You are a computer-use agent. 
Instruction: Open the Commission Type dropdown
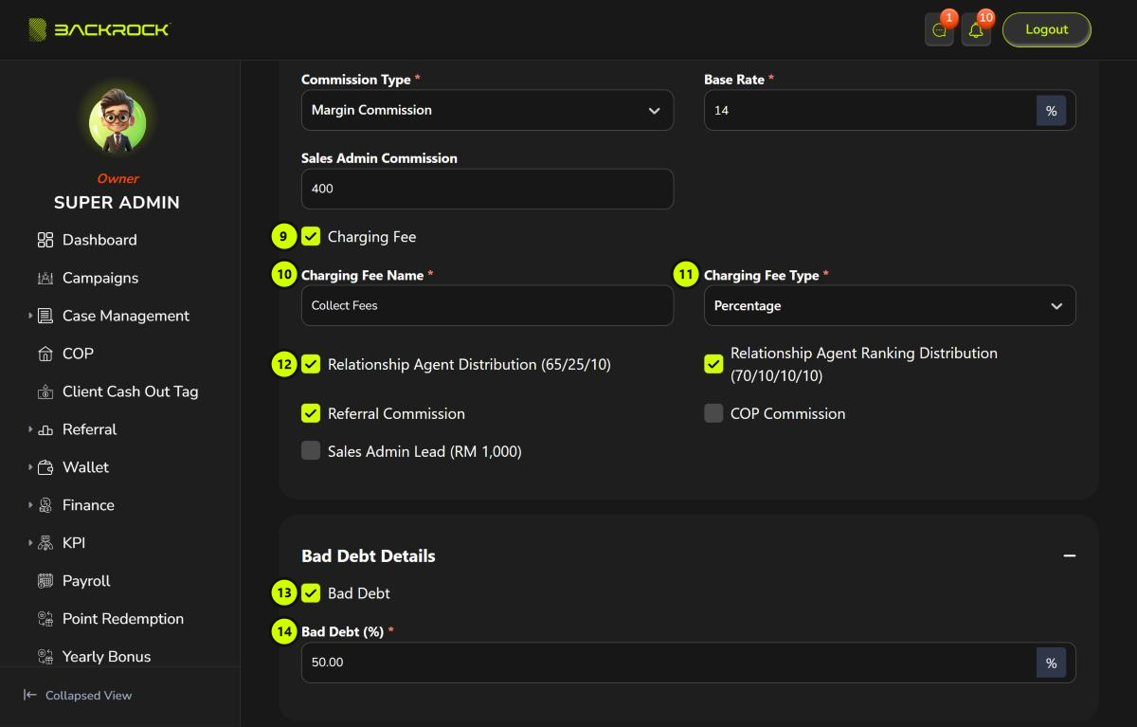tap(487, 110)
